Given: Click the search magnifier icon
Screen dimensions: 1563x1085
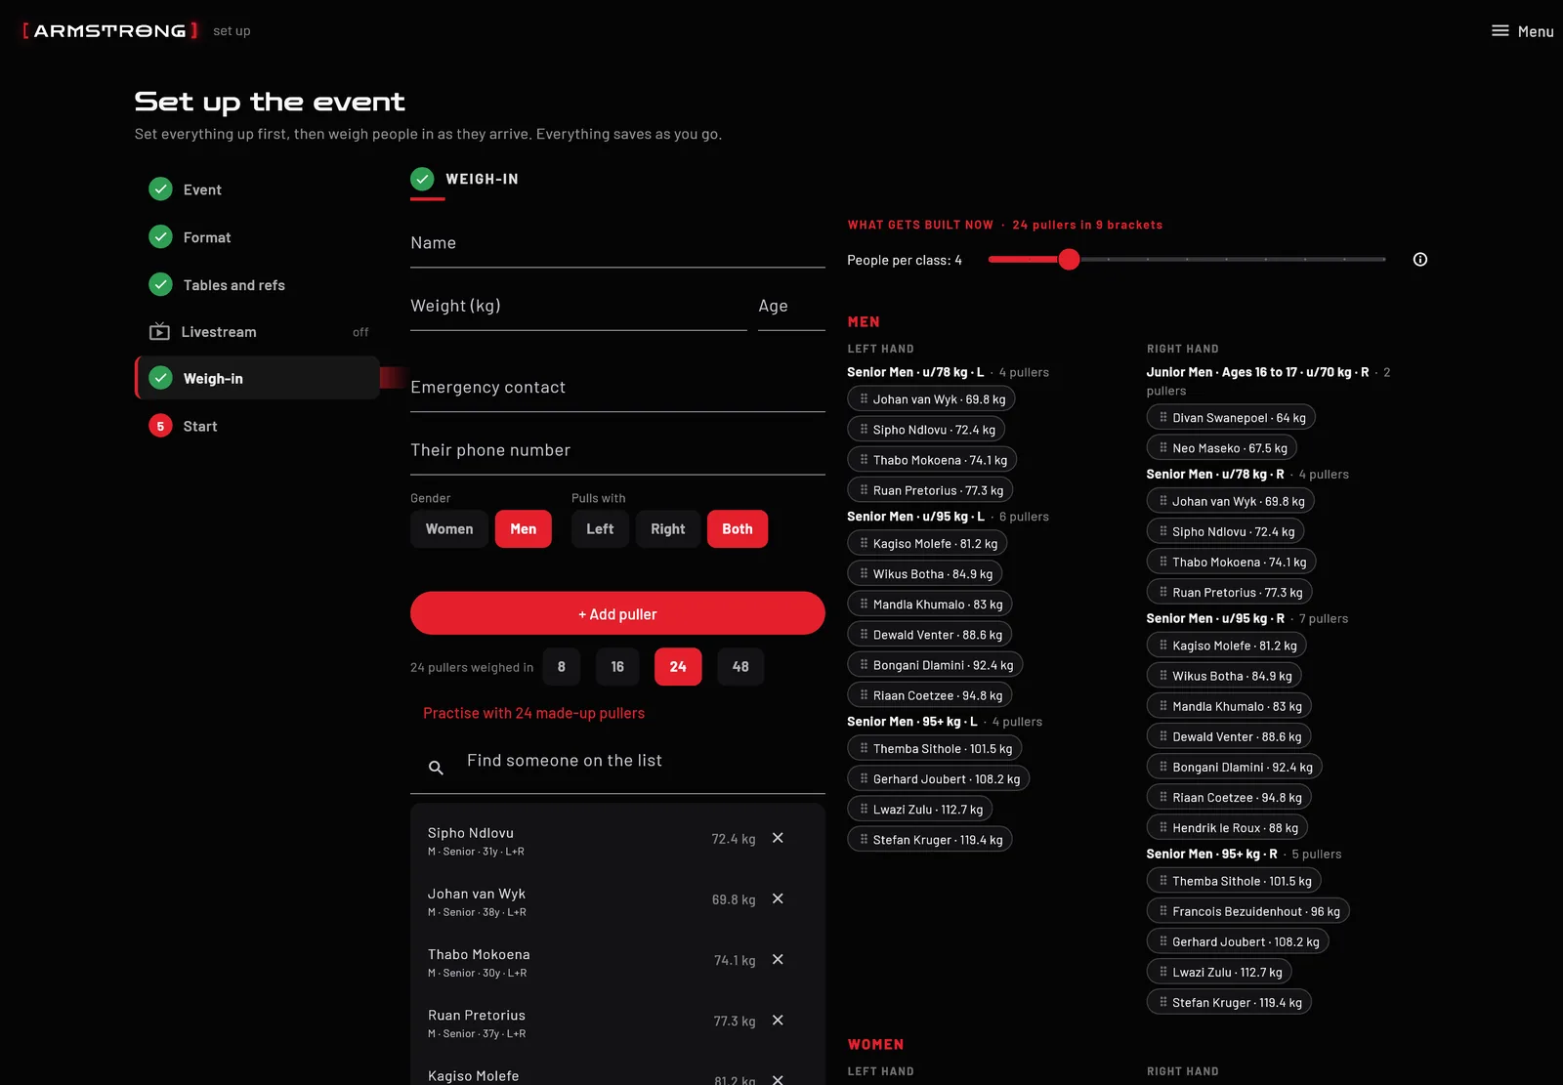Looking at the screenshot, I should [x=437, y=768].
